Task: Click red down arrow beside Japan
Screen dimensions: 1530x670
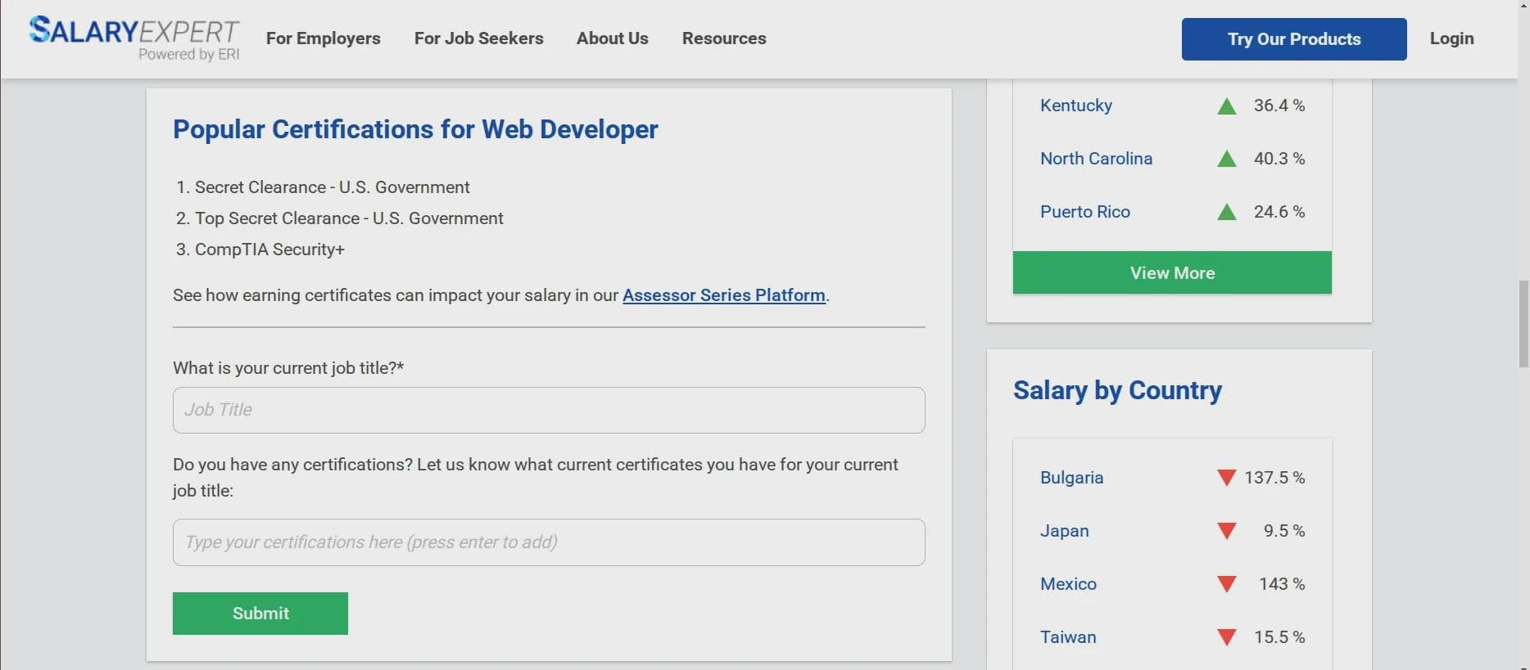Action: point(1226,532)
